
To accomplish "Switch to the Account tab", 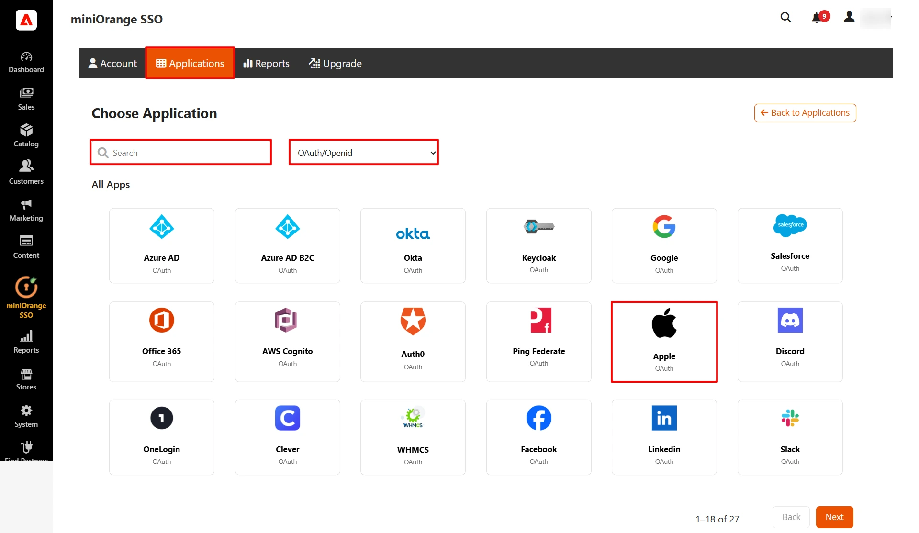I will [112, 63].
